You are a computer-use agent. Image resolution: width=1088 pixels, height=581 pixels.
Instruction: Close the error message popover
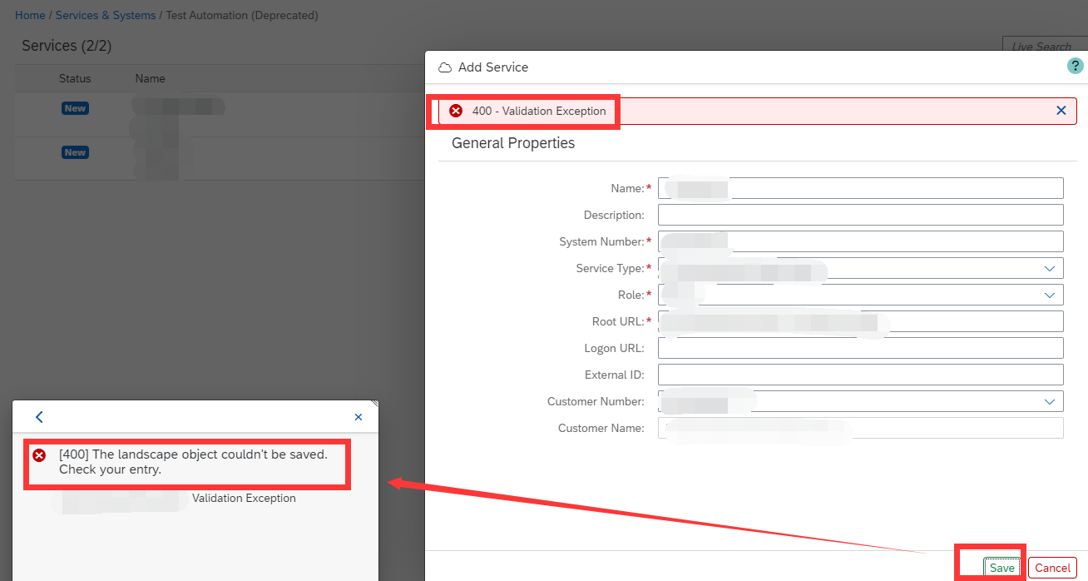tap(359, 417)
